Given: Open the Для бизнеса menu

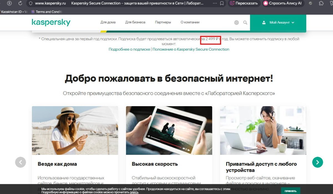Looking at the screenshot, I should 135,22.
